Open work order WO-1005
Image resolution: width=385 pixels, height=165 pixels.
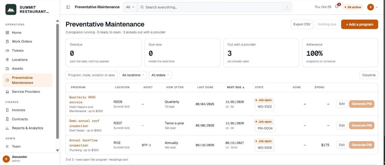265,148
